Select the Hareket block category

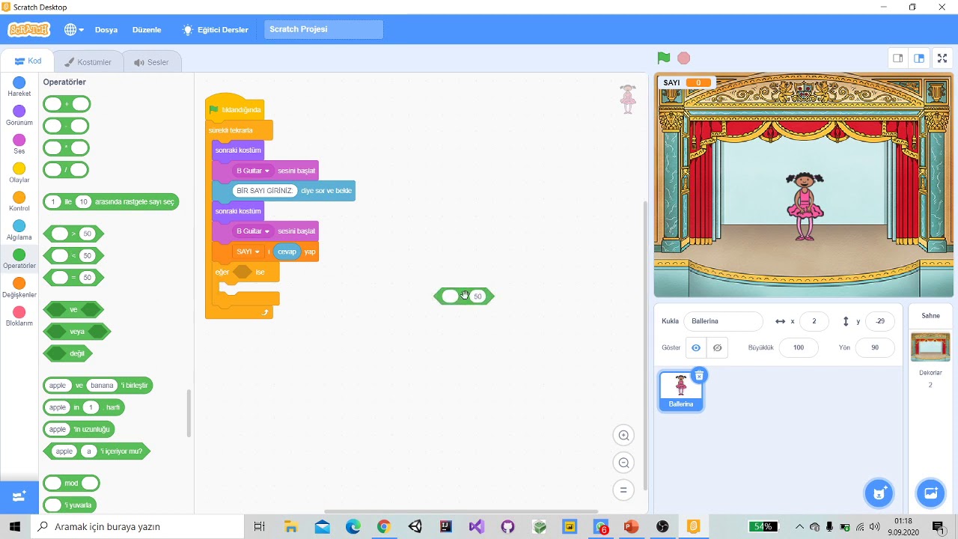tap(19, 87)
